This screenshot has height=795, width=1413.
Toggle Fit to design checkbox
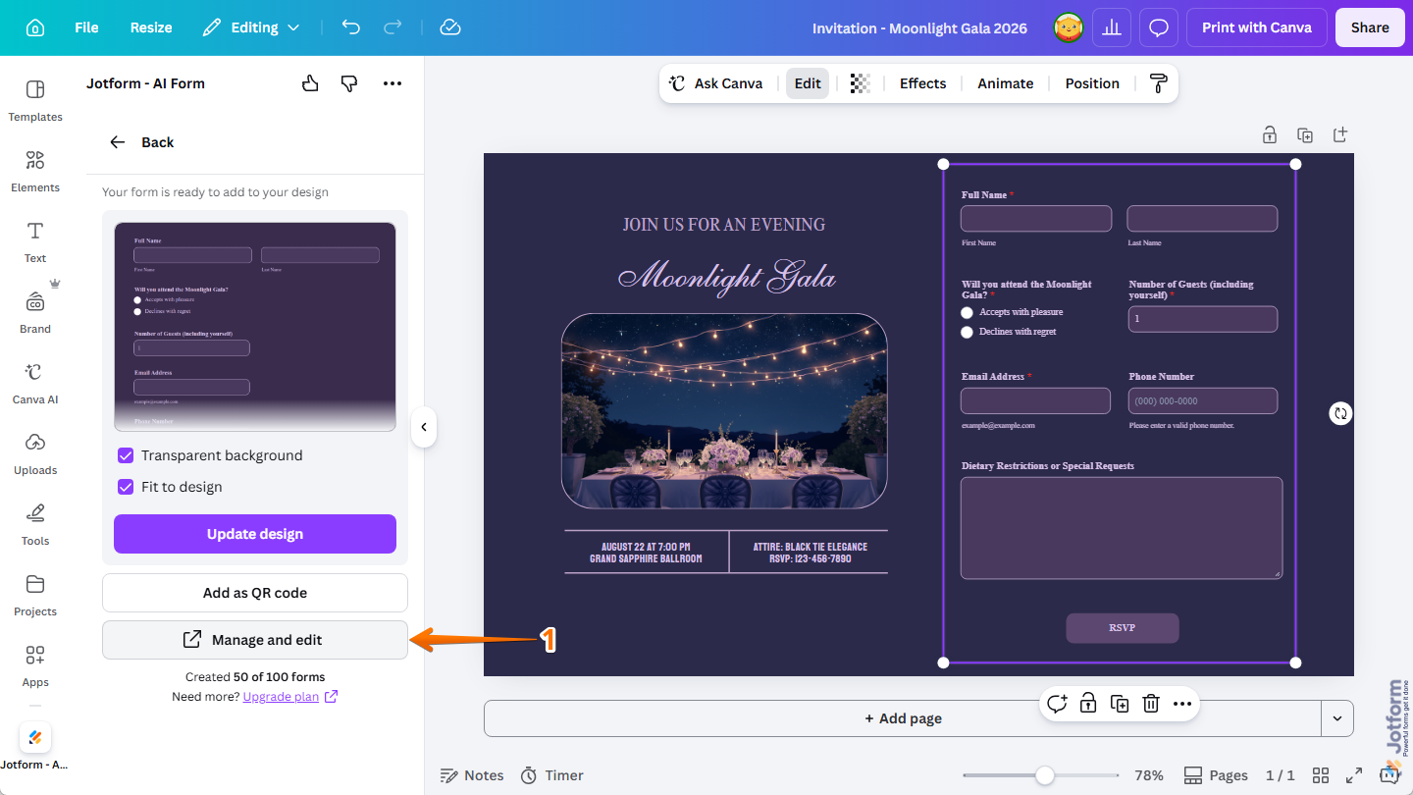(x=126, y=487)
